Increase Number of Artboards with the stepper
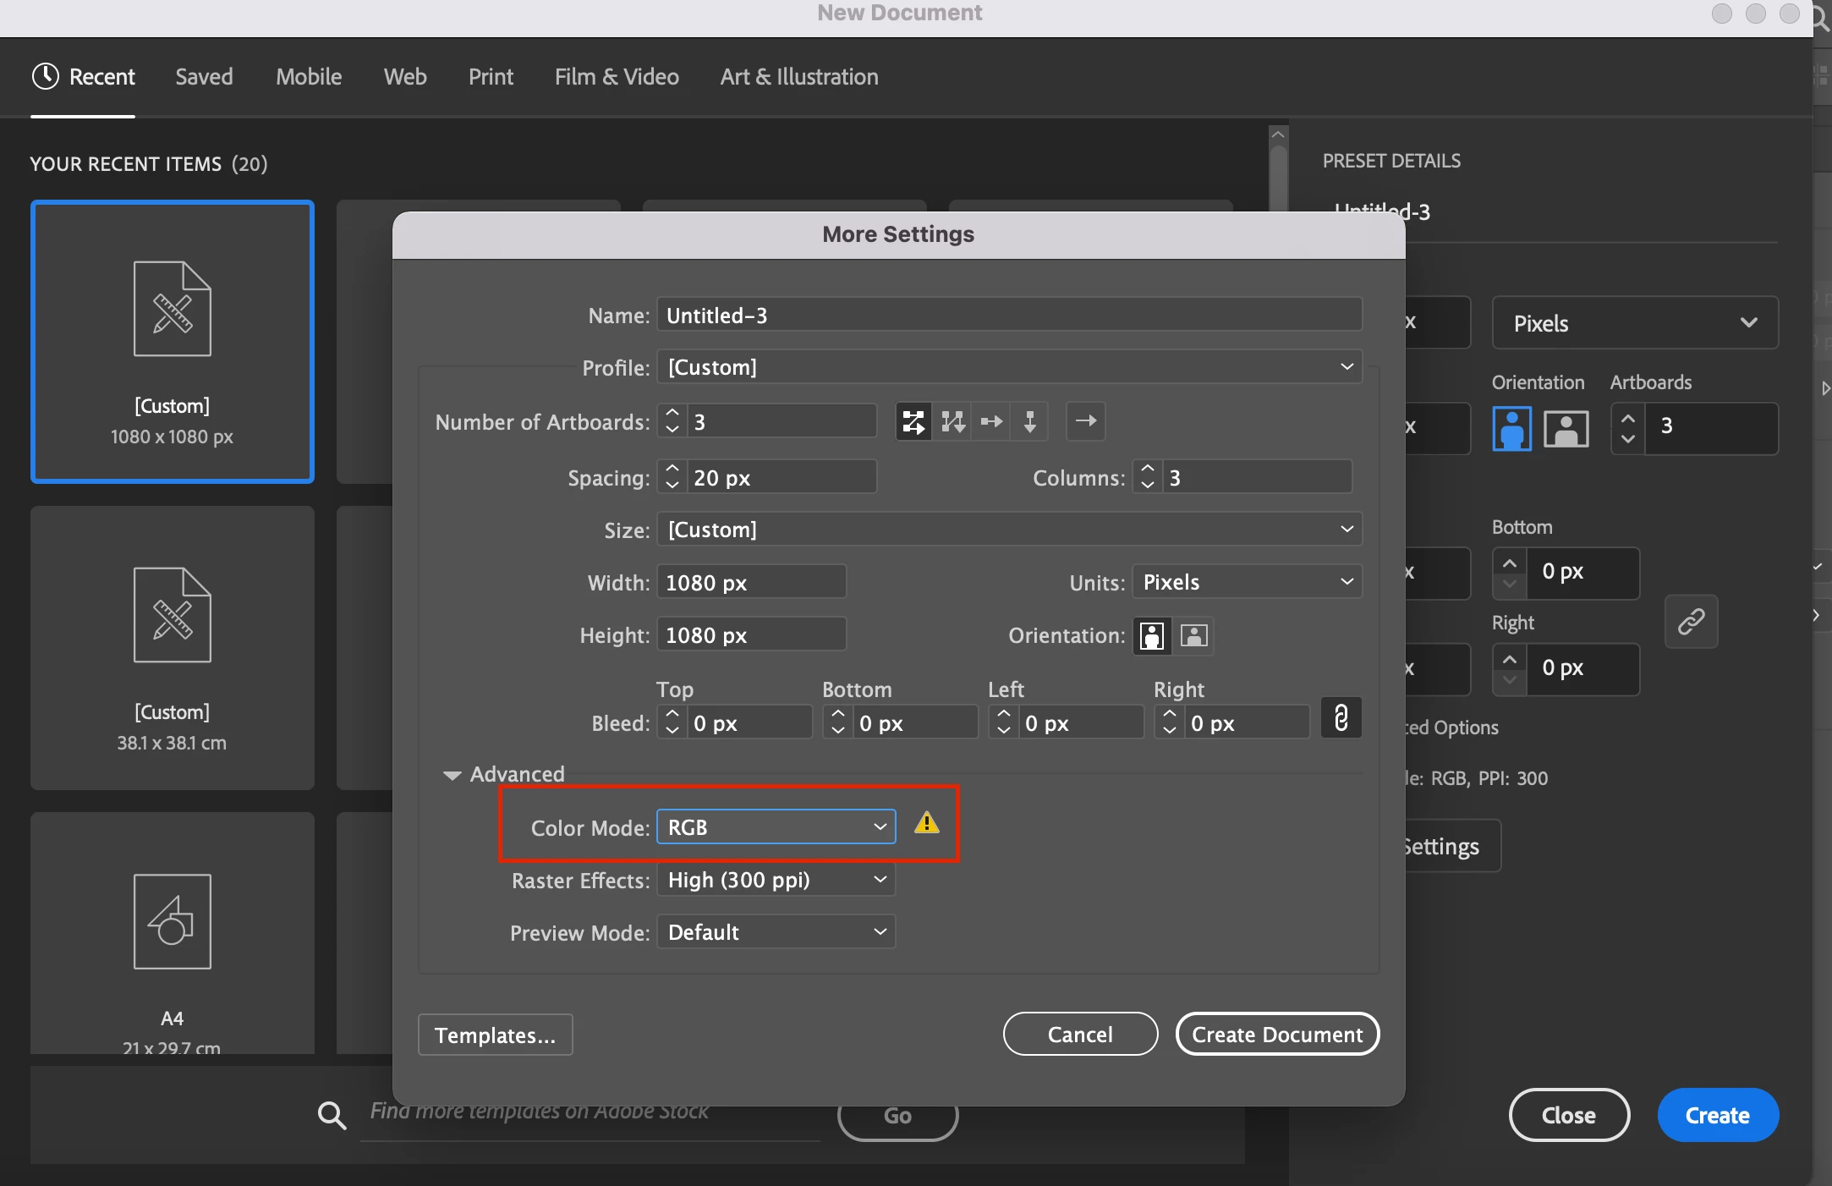The image size is (1832, 1186). (x=672, y=413)
